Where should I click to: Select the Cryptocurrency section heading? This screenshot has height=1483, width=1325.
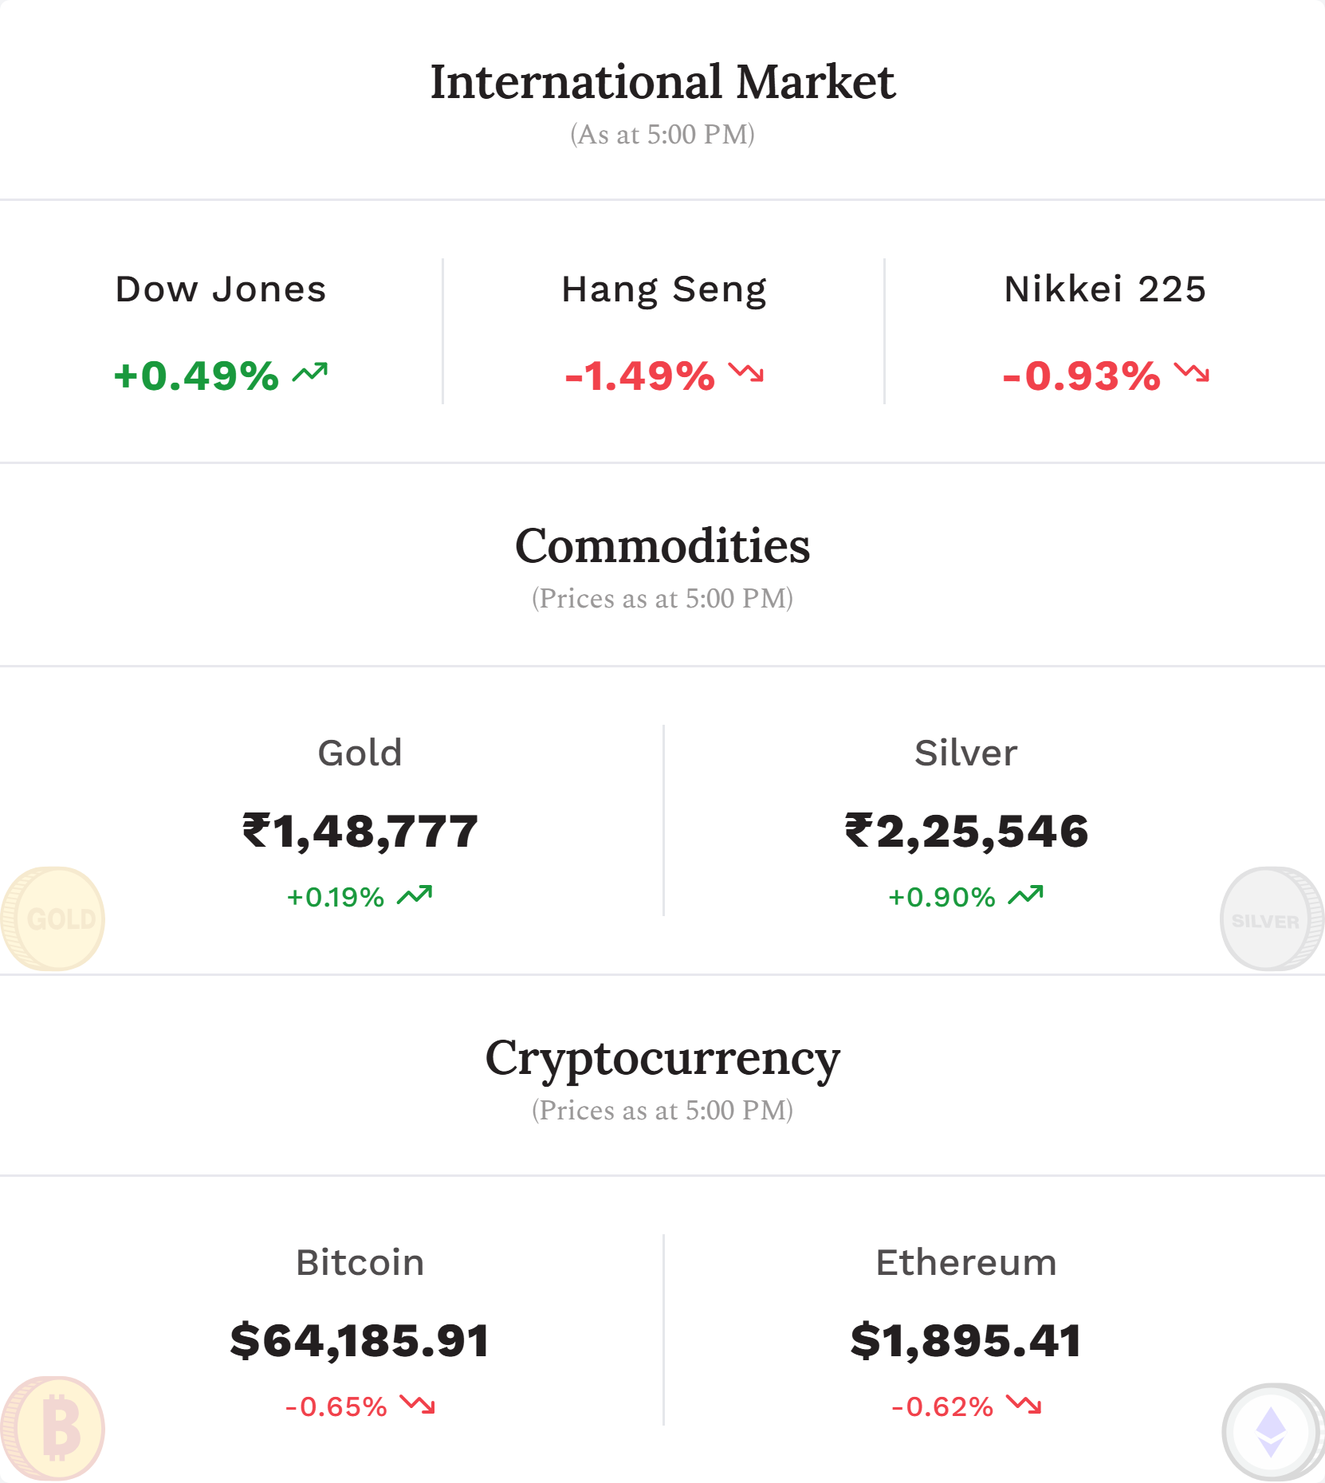click(662, 1060)
